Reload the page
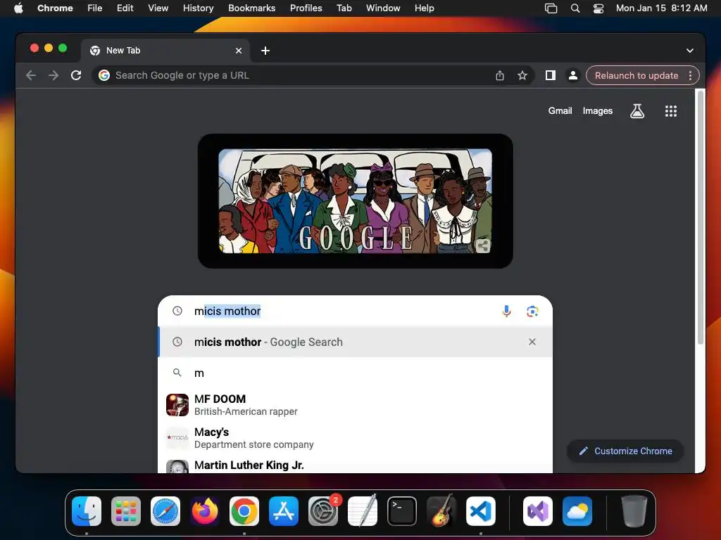The image size is (721, 540). [x=76, y=75]
